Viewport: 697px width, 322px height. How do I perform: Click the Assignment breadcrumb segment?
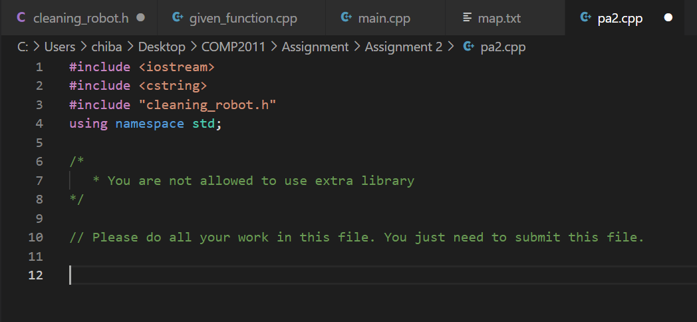[x=315, y=47]
